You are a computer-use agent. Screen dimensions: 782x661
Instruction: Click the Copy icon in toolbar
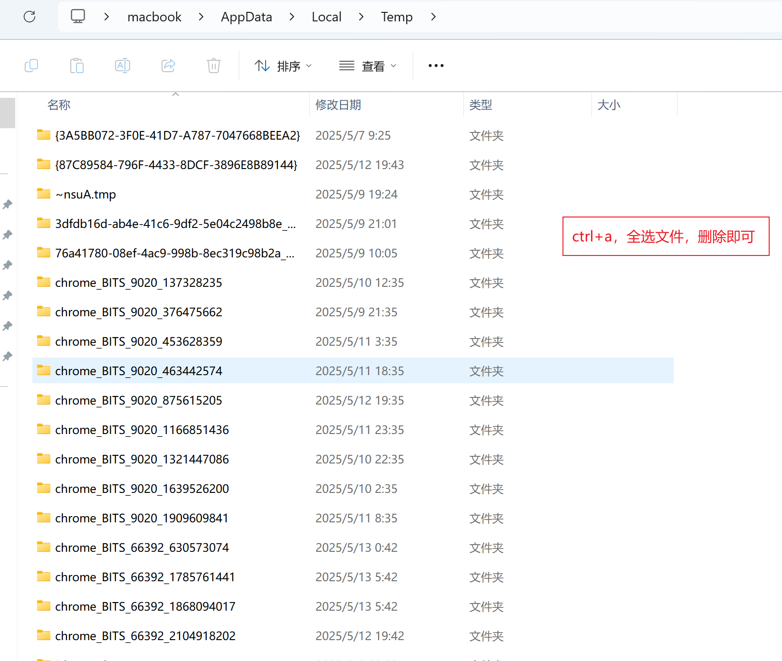pos(31,66)
